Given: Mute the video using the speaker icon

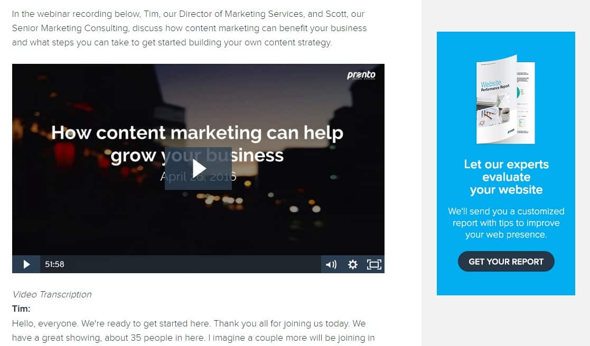Looking at the screenshot, I should coord(331,264).
